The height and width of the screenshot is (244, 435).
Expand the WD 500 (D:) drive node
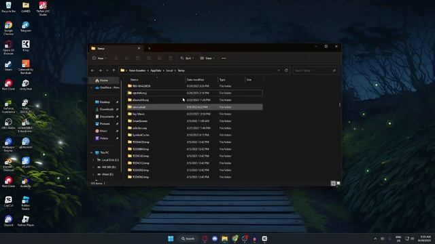94,167
